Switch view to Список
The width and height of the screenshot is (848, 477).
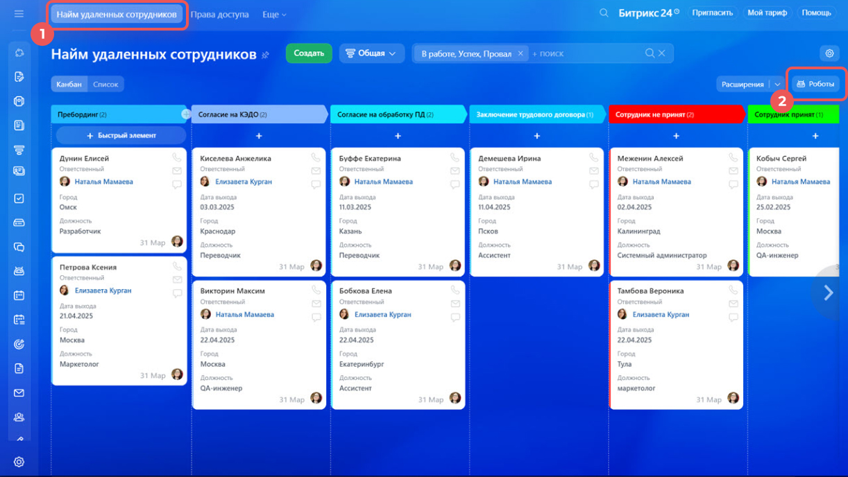click(x=105, y=84)
